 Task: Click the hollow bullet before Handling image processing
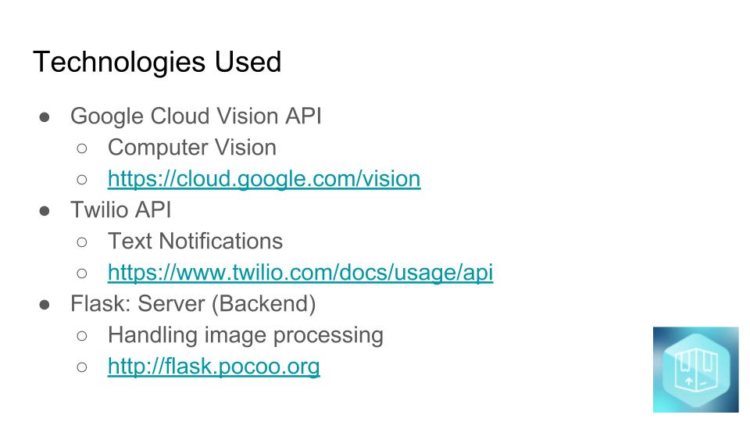(83, 336)
